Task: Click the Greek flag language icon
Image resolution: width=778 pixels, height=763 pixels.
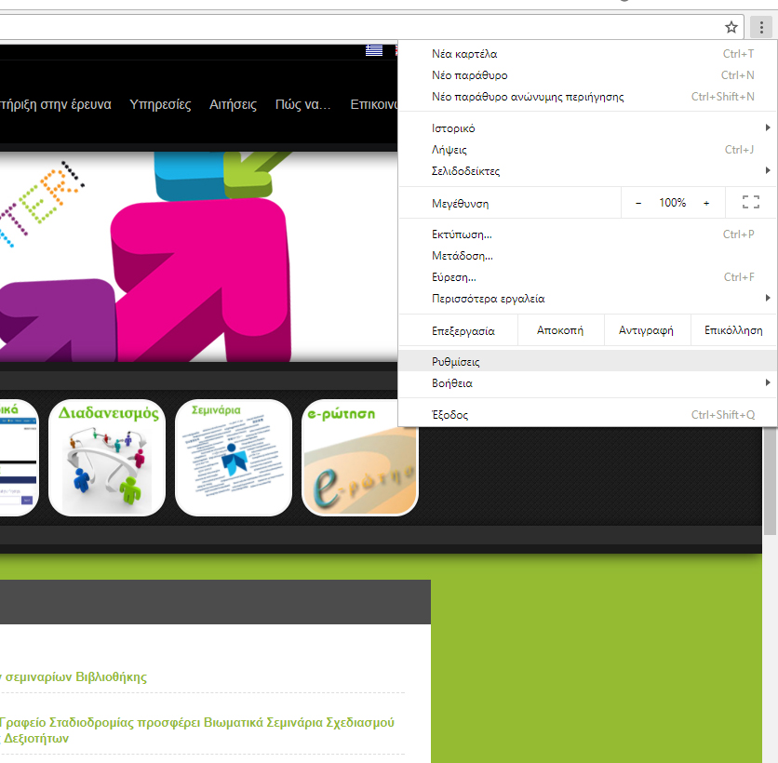Action: (374, 50)
